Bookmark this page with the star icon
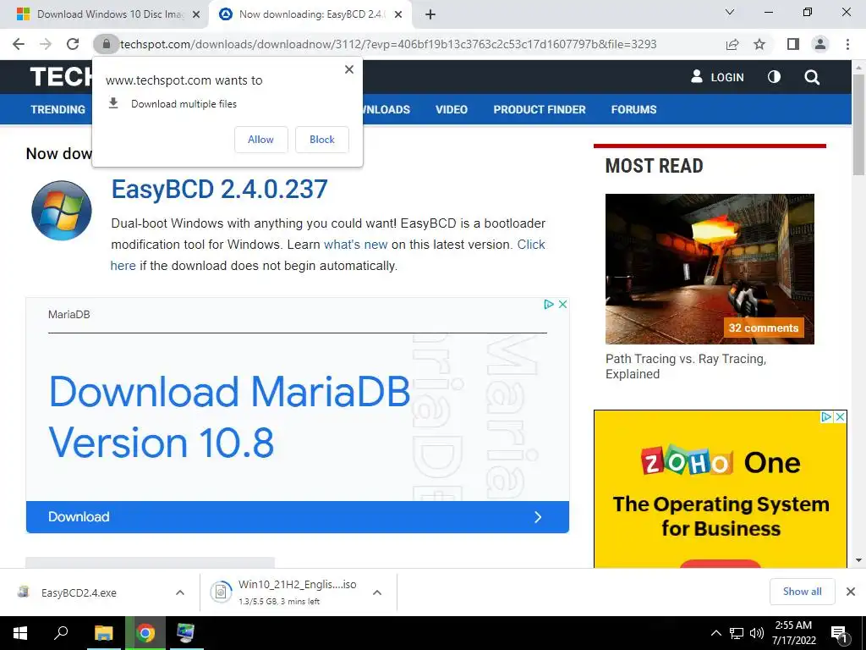The height and width of the screenshot is (650, 866). (759, 44)
